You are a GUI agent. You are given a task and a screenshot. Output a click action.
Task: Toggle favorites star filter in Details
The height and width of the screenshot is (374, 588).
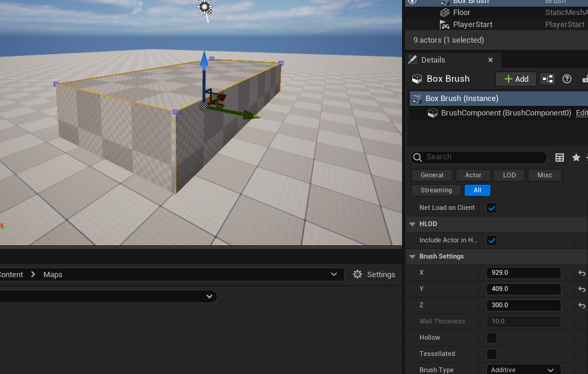pos(576,158)
